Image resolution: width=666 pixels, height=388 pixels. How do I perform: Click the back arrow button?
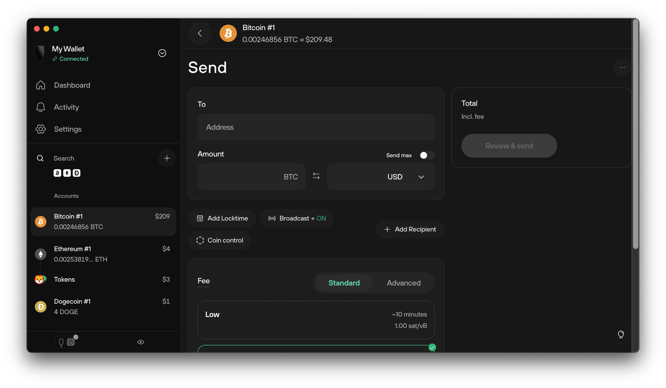click(x=200, y=33)
